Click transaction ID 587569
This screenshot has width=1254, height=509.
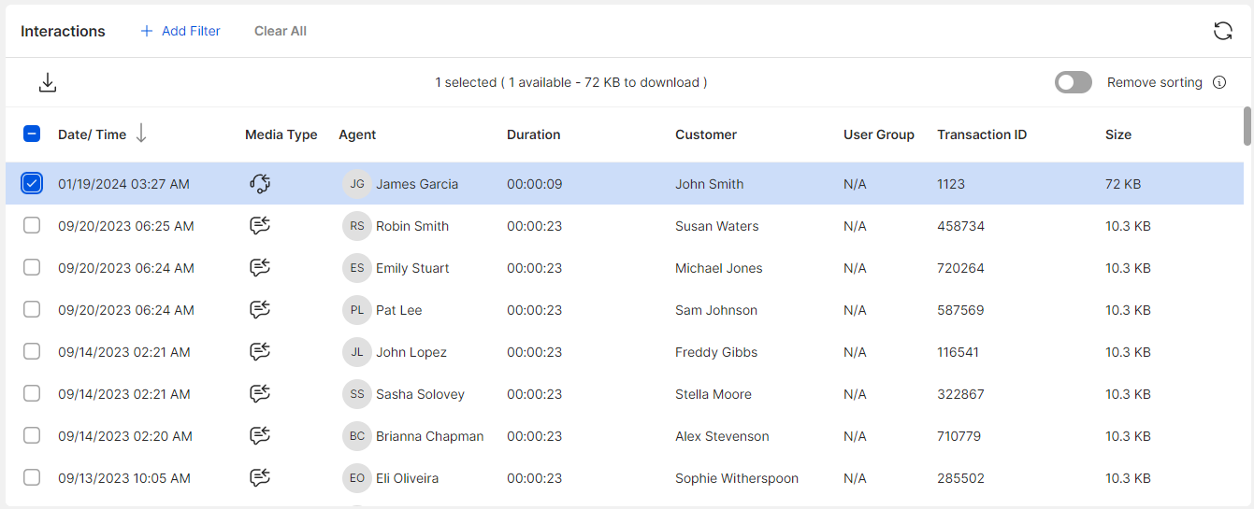pos(960,310)
